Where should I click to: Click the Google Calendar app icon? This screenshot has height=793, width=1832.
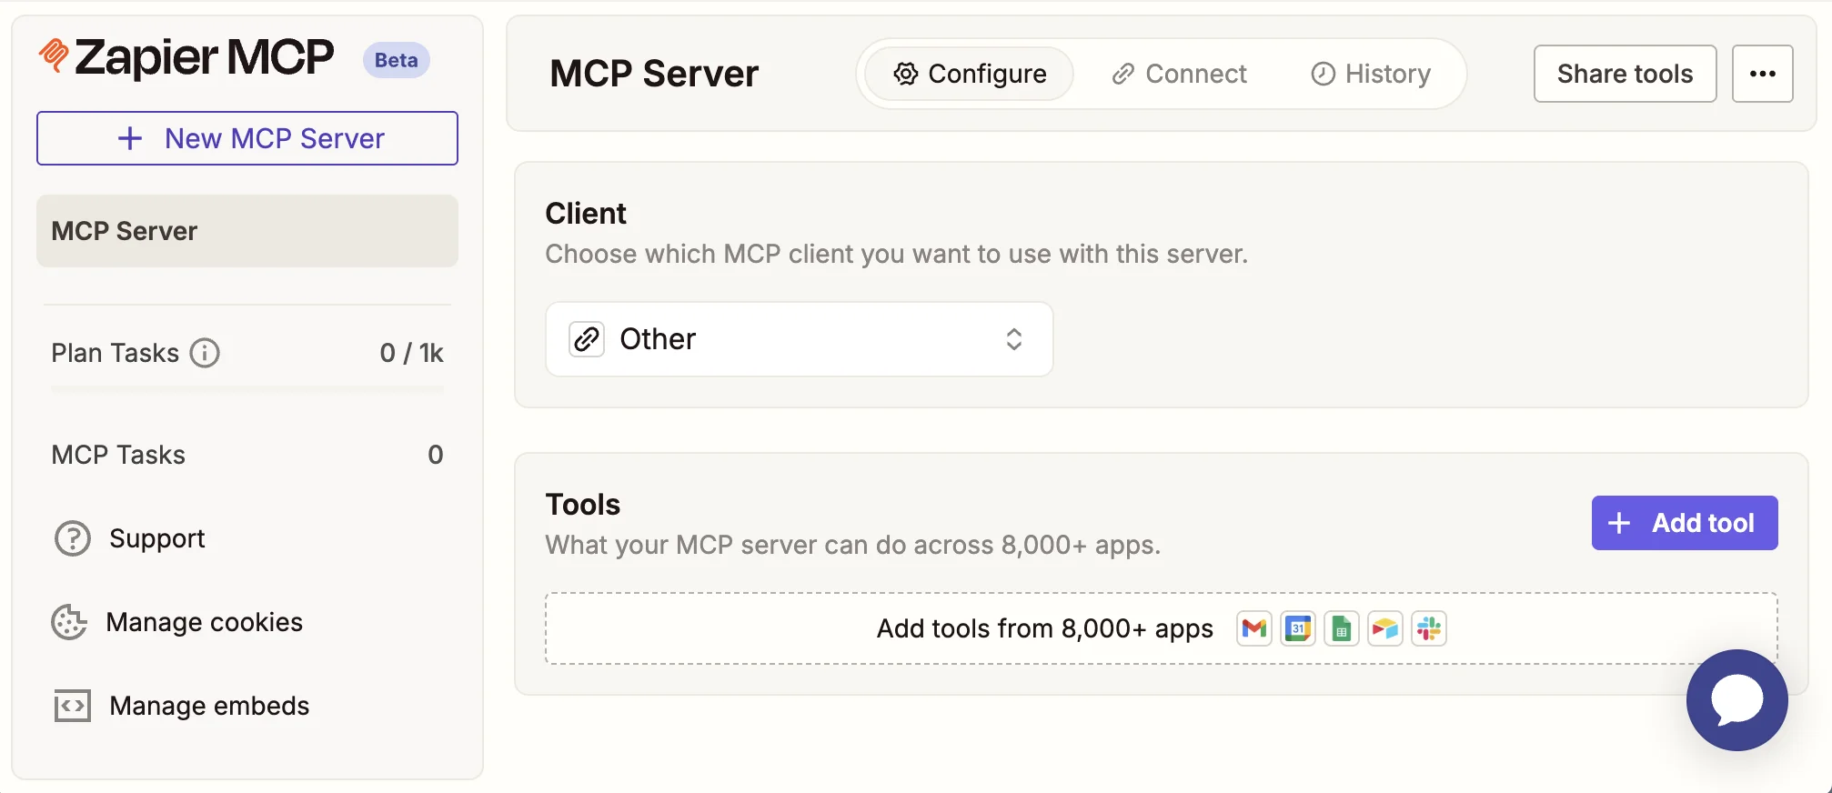(x=1298, y=628)
